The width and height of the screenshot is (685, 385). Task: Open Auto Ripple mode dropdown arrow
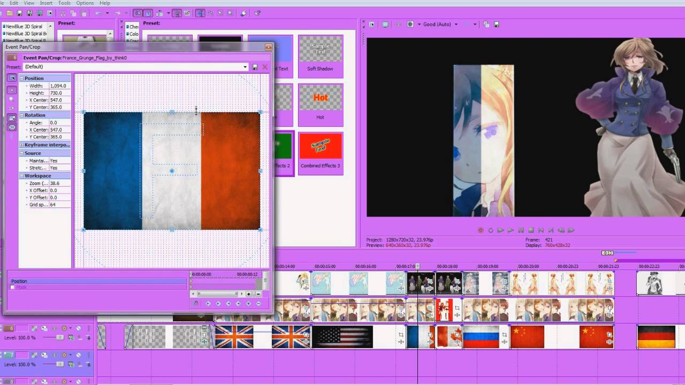click(169, 13)
